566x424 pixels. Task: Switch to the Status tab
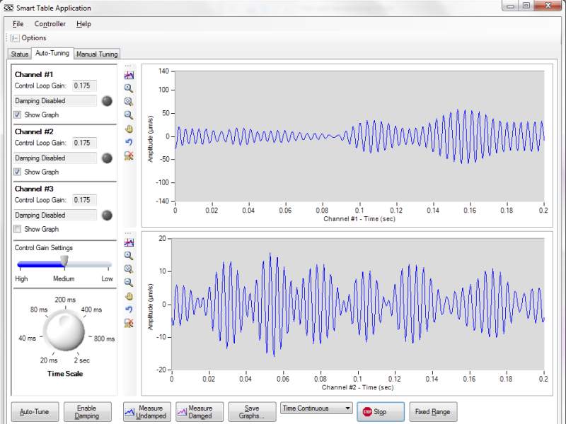(x=20, y=54)
